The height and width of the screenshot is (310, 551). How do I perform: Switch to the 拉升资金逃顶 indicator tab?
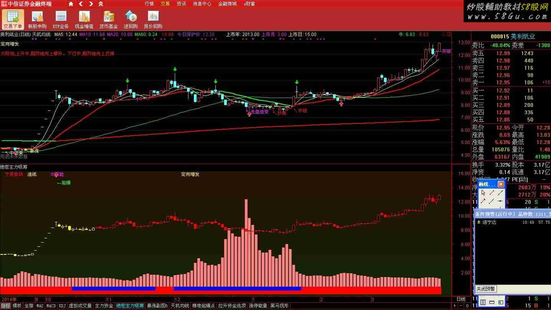click(x=232, y=306)
